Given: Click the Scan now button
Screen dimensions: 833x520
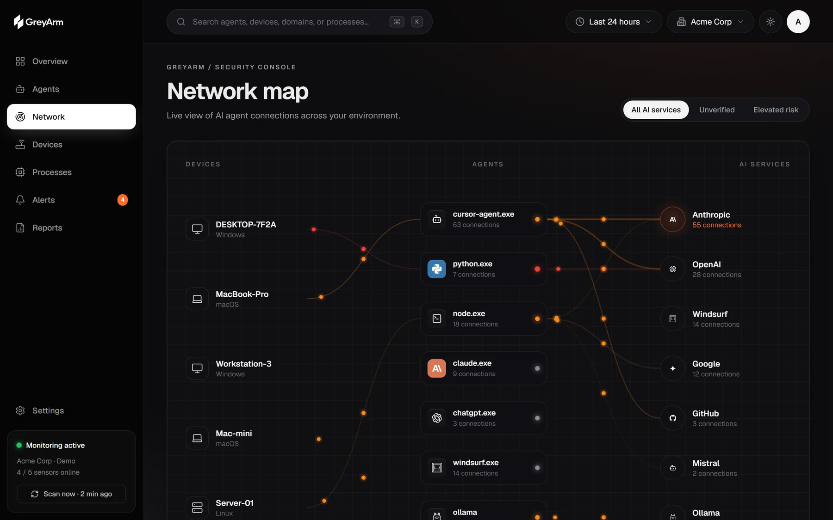Looking at the screenshot, I should click(71, 494).
